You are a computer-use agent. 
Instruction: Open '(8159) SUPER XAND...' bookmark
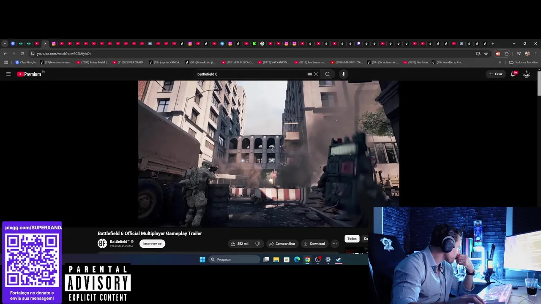(129, 62)
